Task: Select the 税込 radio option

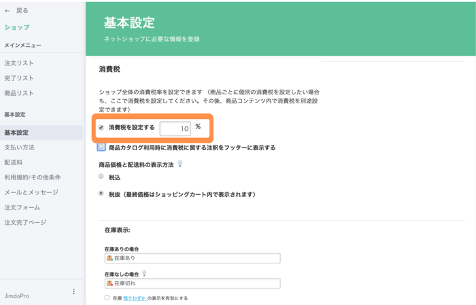Action: pyautogui.click(x=101, y=176)
